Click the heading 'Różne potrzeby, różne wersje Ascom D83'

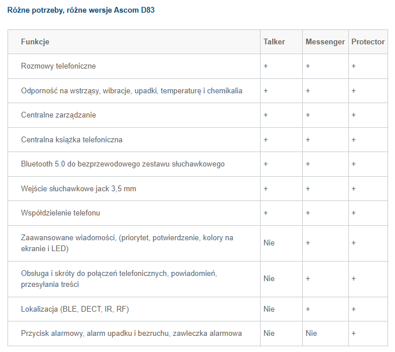click(81, 10)
